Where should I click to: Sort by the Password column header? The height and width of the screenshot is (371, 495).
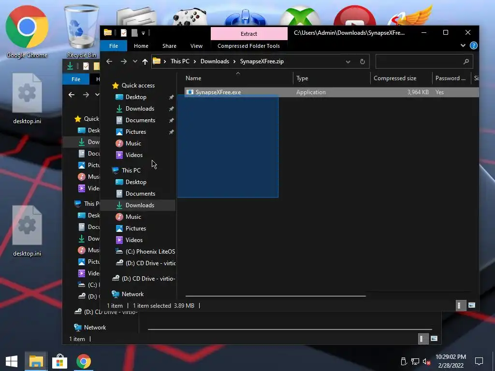[451, 78]
